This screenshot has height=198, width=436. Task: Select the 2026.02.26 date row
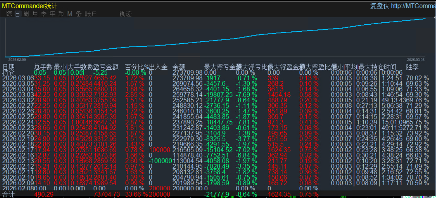(x=18, y=111)
